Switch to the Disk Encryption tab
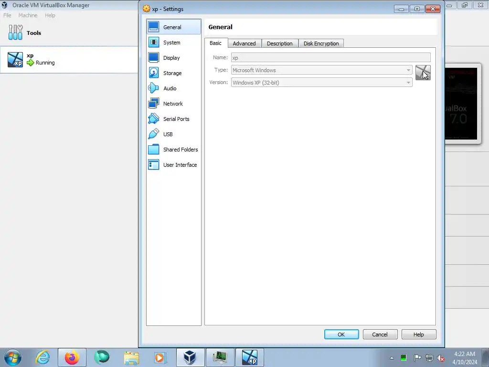 (x=321, y=43)
